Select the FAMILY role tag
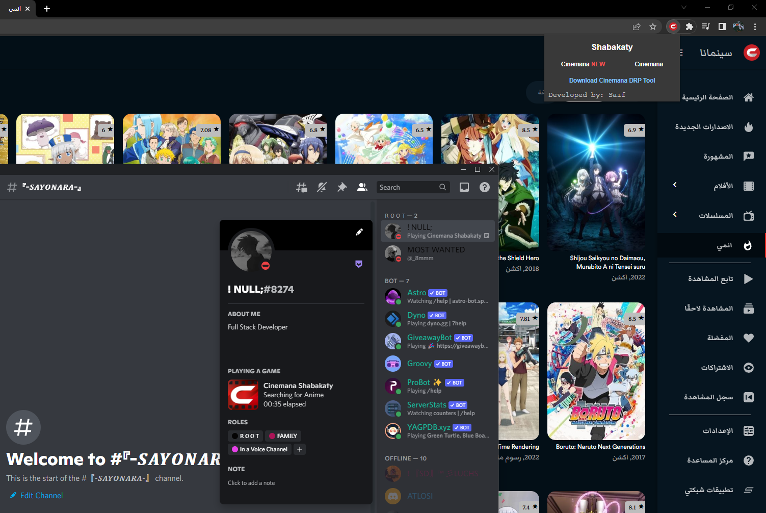The width and height of the screenshot is (766, 513). pos(283,436)
